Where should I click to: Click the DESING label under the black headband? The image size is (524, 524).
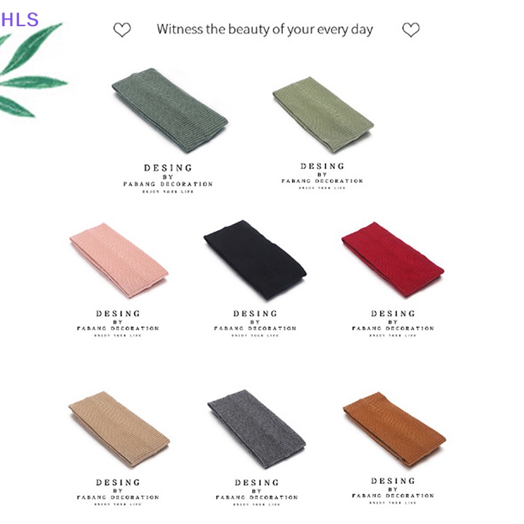click(255, 314)
